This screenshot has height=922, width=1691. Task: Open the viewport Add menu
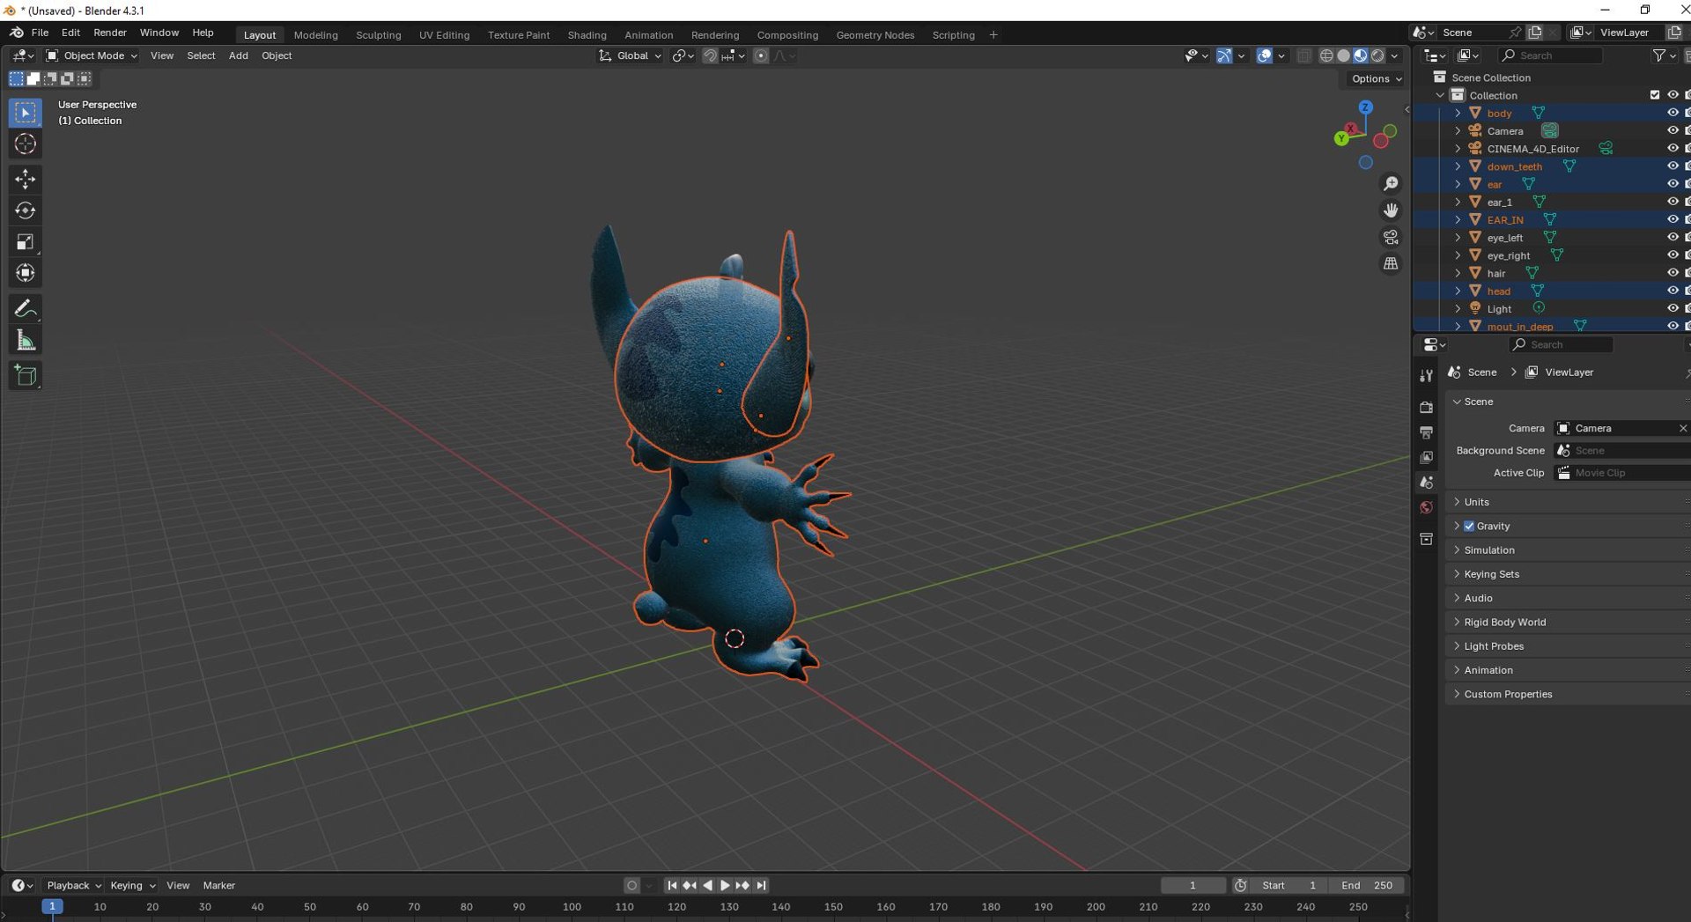[x=238, y=55]
